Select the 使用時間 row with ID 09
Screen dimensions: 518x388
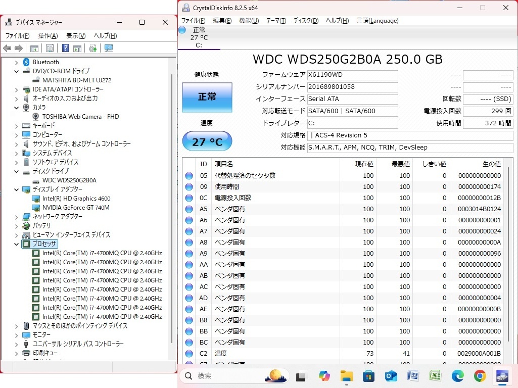click(x=343, y=187)
